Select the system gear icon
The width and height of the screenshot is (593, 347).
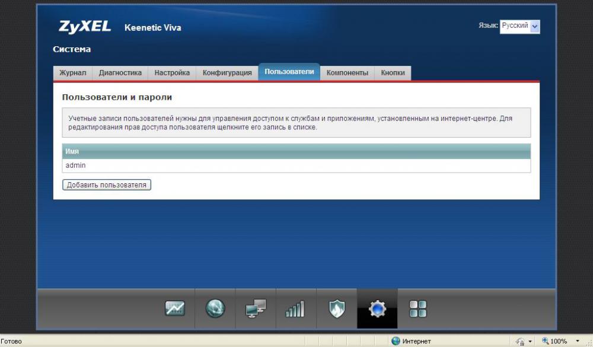tap(377, 309)
